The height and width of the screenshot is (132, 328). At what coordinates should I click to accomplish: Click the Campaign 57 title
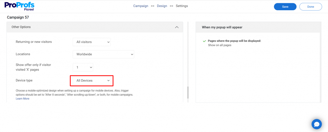[18, 17]
